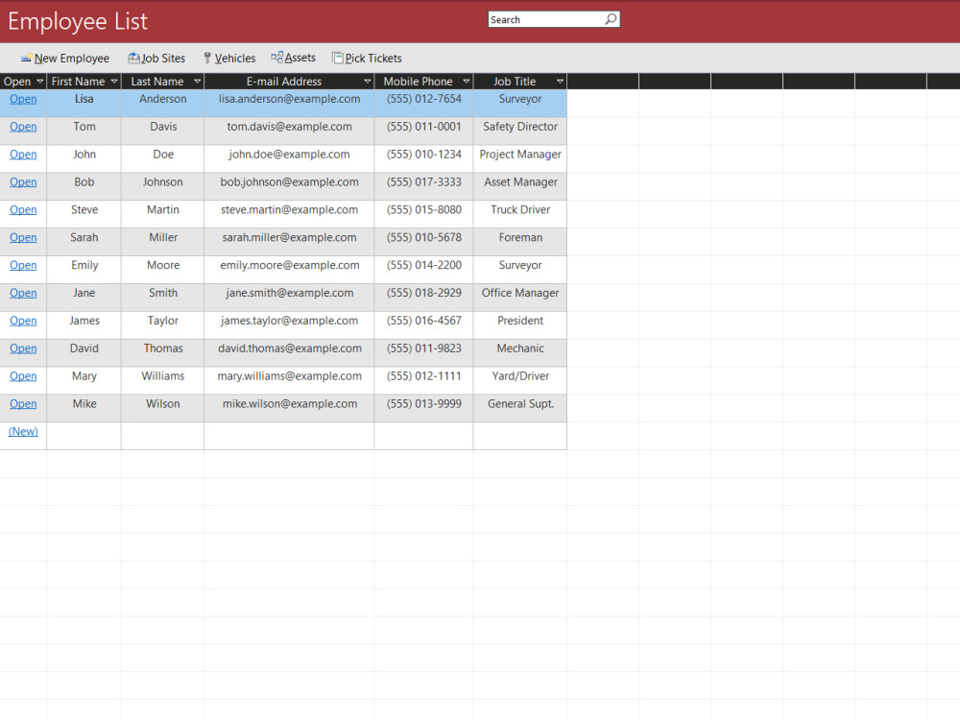Select the david.thomas@example.com cell
Image resolution: width=960 pixels, height=720 pixels.
tap(289, 352)
